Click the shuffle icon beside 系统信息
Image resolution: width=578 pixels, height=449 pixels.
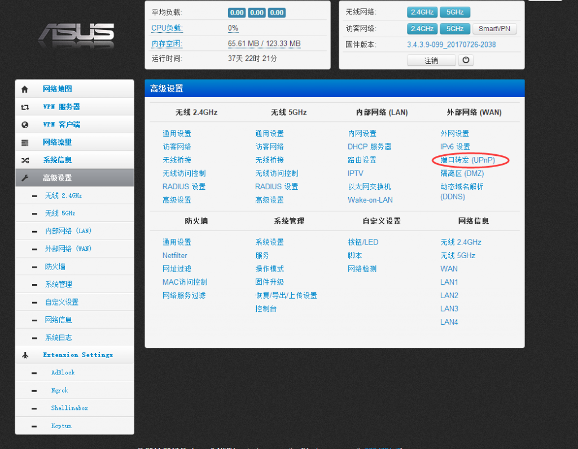coord(25,160)
